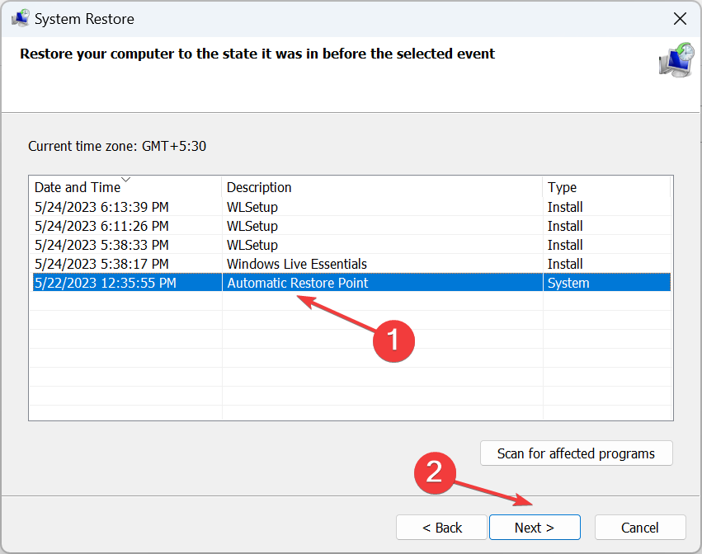
Task: Click the System Restore title bar text
Action: (x=85, y=18)
